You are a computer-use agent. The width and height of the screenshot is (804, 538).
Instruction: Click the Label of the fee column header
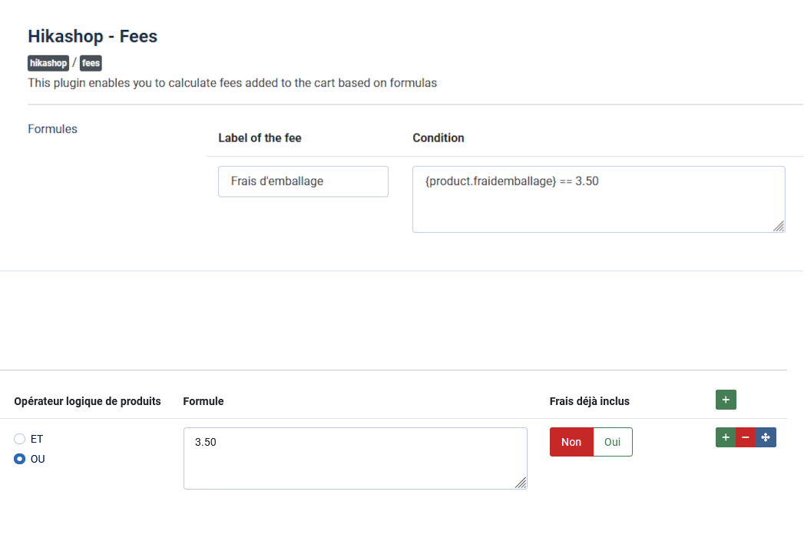260,138
